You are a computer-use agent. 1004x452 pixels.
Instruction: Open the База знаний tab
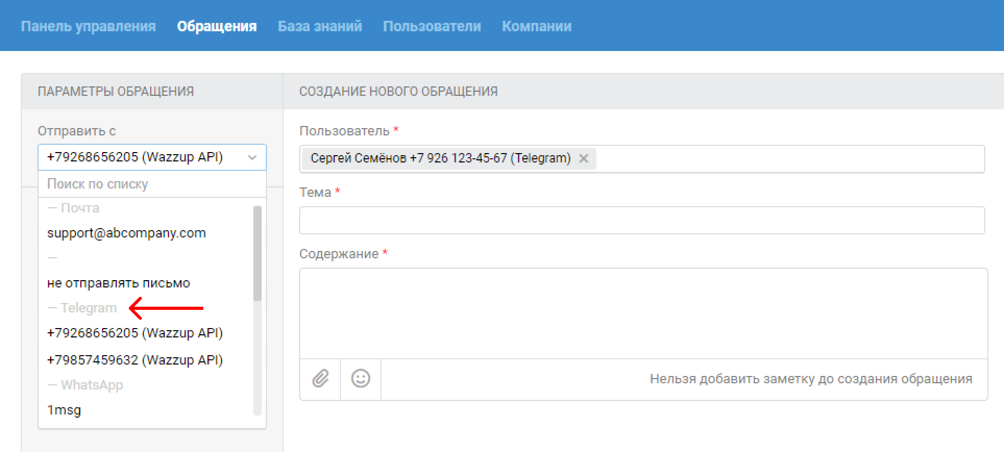coord(320,26)
